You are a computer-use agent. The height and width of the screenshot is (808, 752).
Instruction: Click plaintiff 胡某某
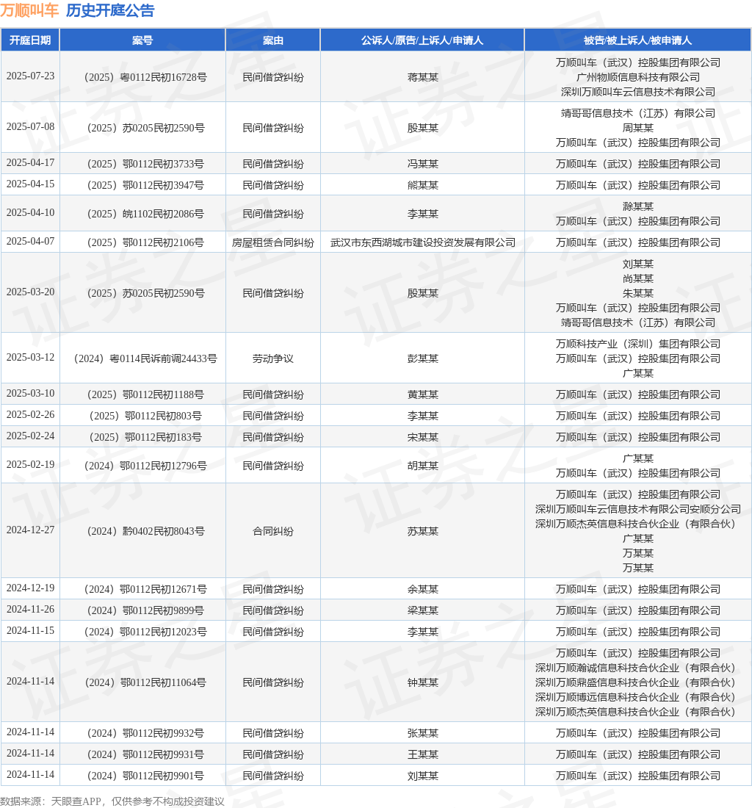tap(423, 466)
